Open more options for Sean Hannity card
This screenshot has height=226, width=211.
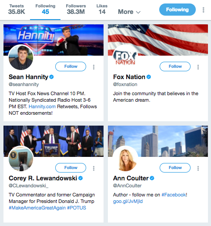click(x=94, y=67)
